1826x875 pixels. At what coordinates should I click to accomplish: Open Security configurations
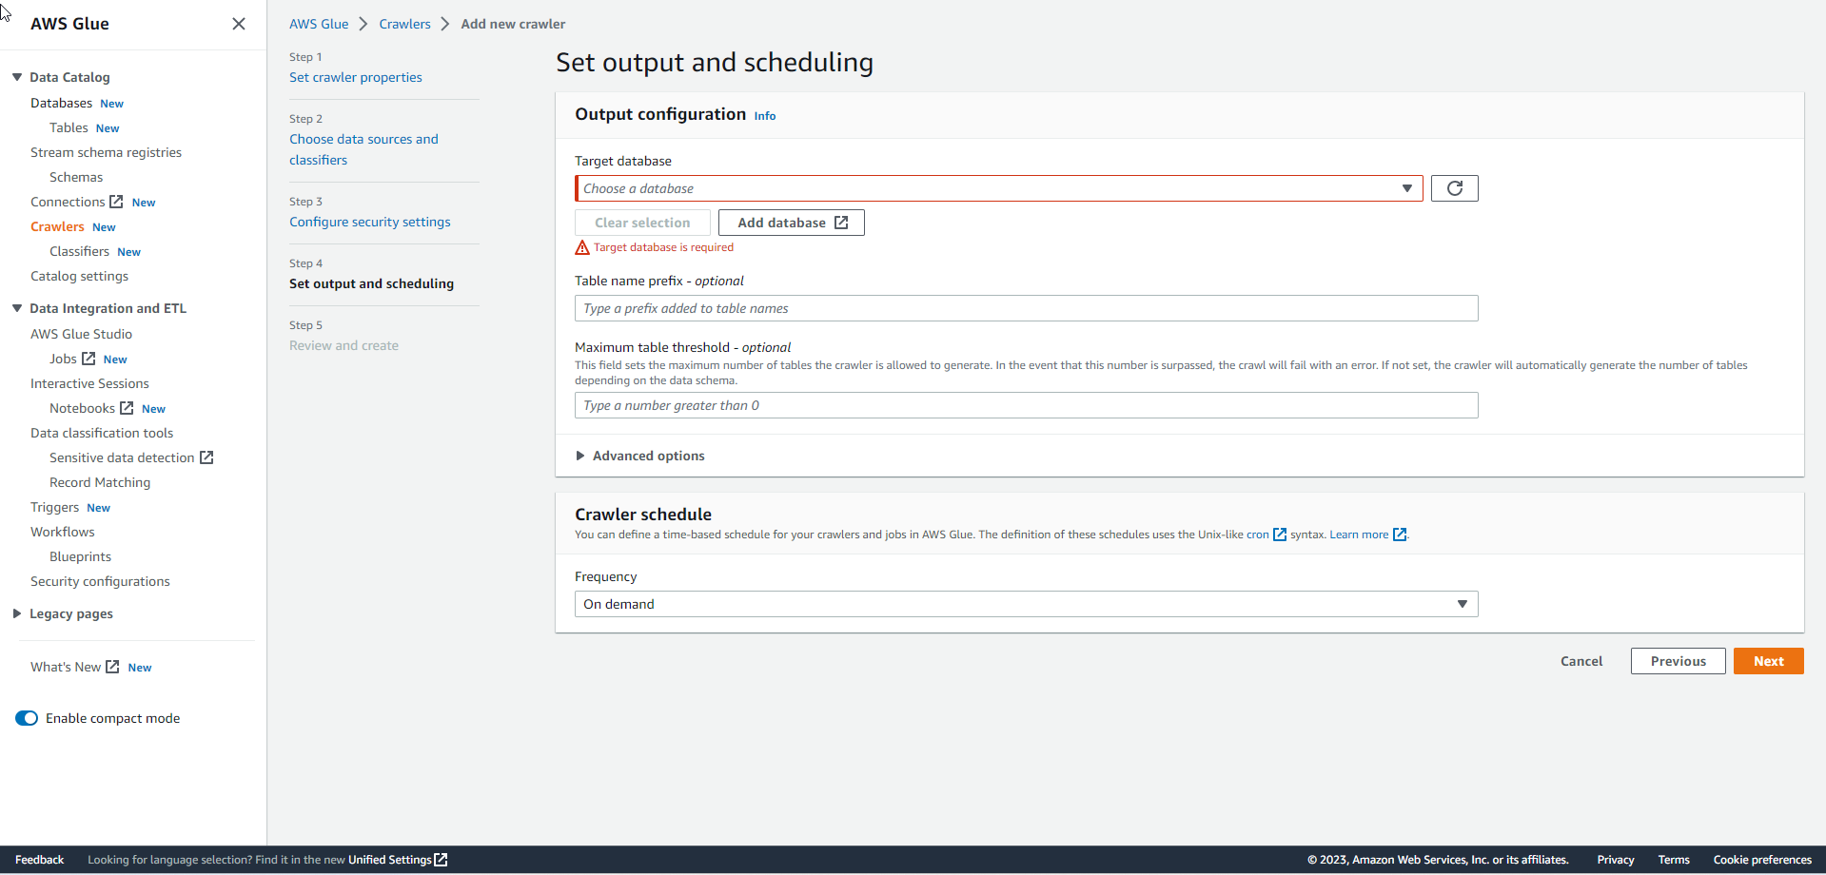click(x=100, y=581)
